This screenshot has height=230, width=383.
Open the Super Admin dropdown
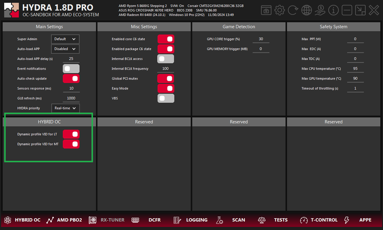pos(65,39)
